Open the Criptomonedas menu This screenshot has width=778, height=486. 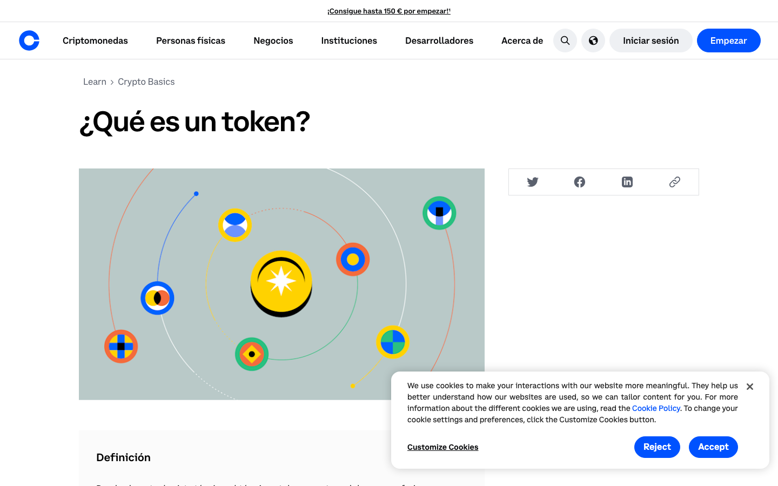tap(95, 40)
